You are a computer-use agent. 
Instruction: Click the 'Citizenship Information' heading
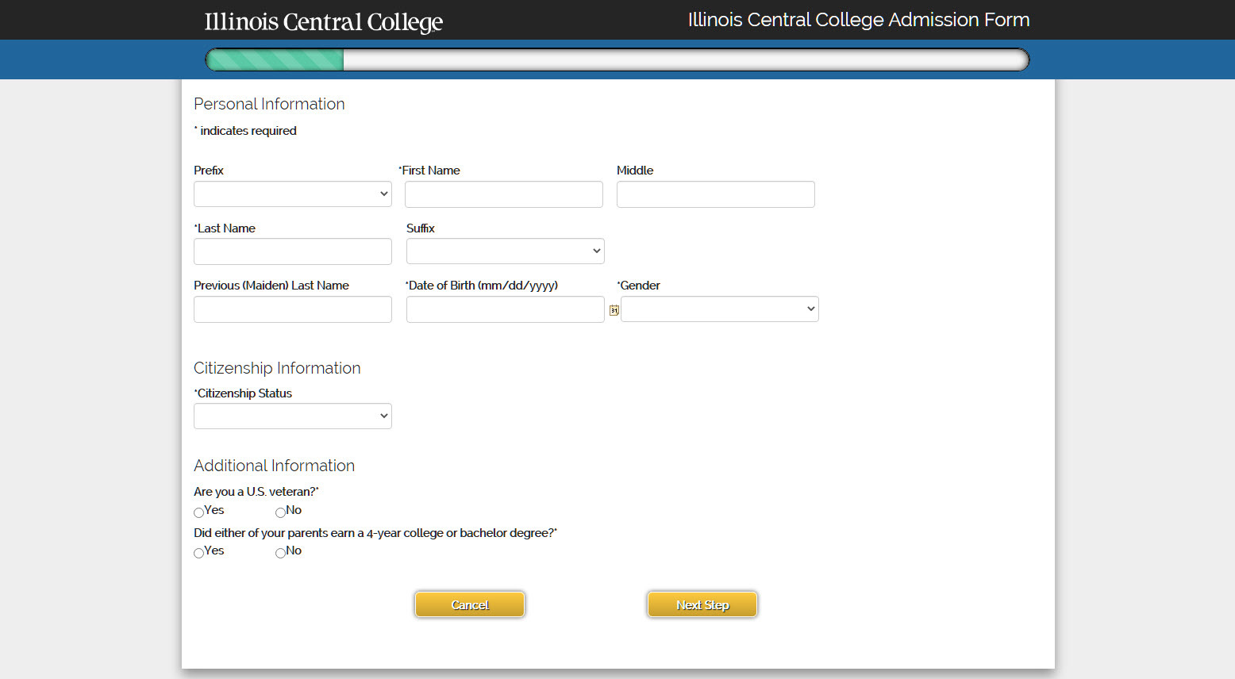[277, 368]
